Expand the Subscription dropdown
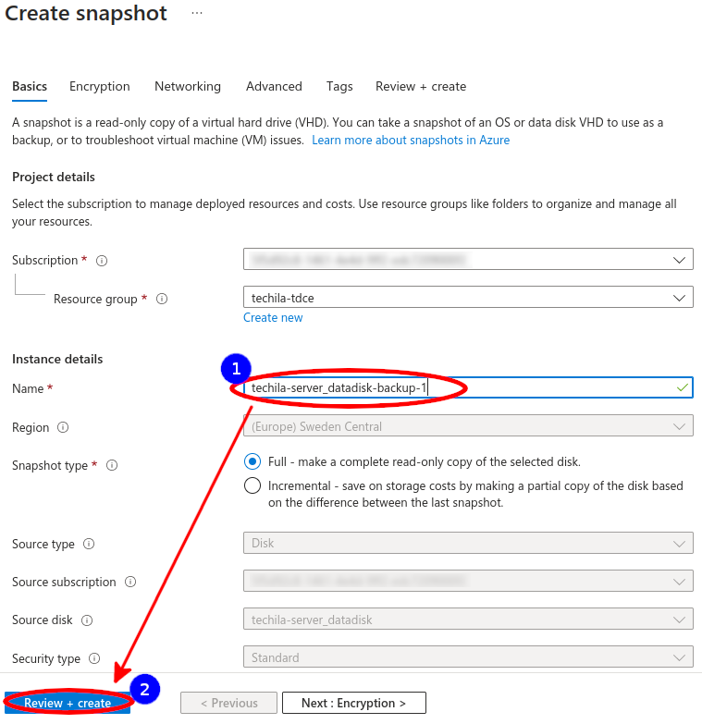 tap(468, 260)
